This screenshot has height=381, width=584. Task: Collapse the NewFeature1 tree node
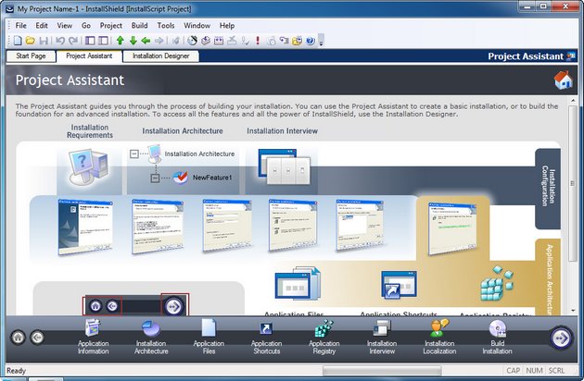coord(154,177)
